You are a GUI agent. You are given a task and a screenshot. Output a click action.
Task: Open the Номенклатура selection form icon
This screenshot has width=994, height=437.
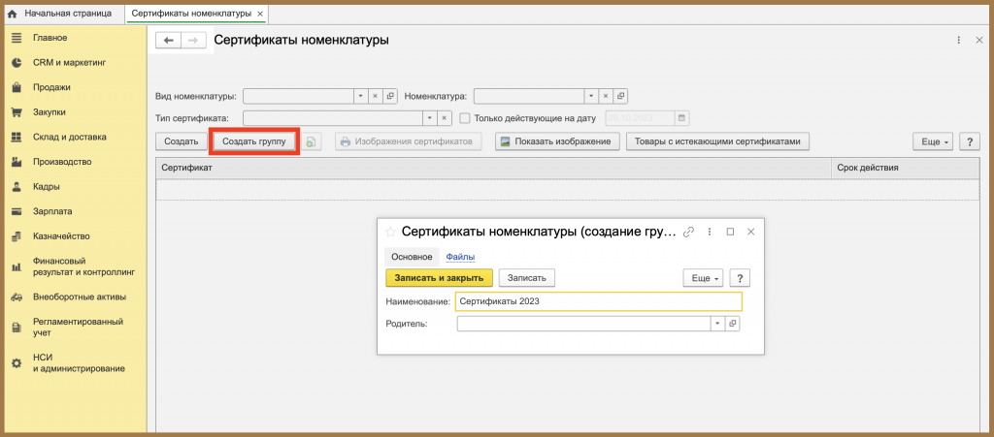click(x=620, y=96)
